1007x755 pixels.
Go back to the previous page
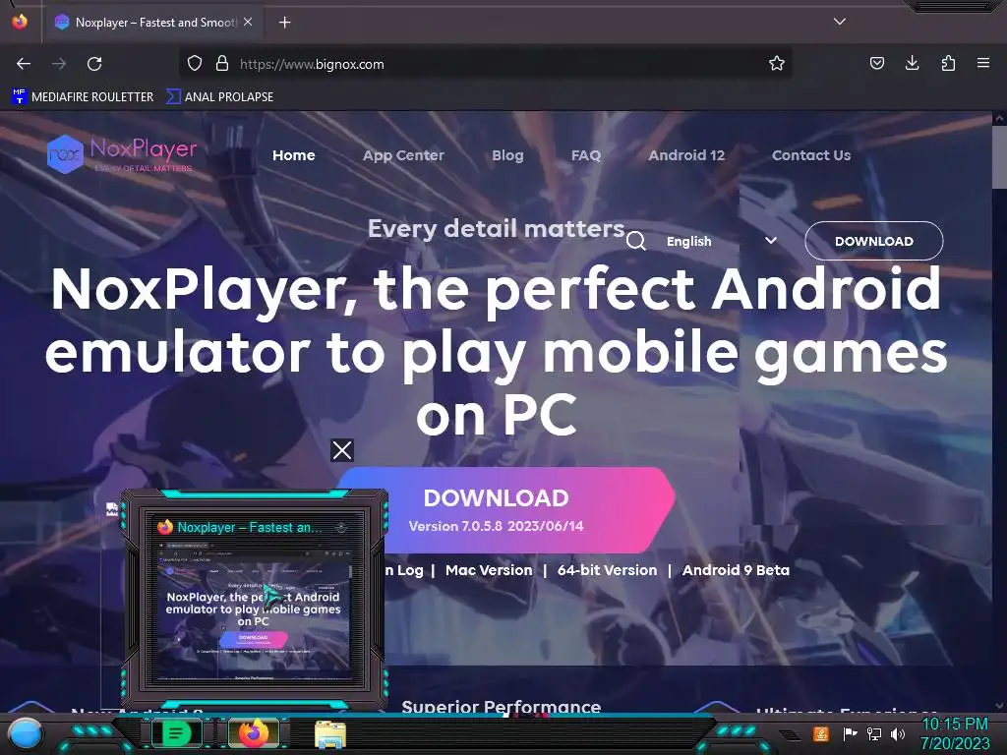(24, 64)
